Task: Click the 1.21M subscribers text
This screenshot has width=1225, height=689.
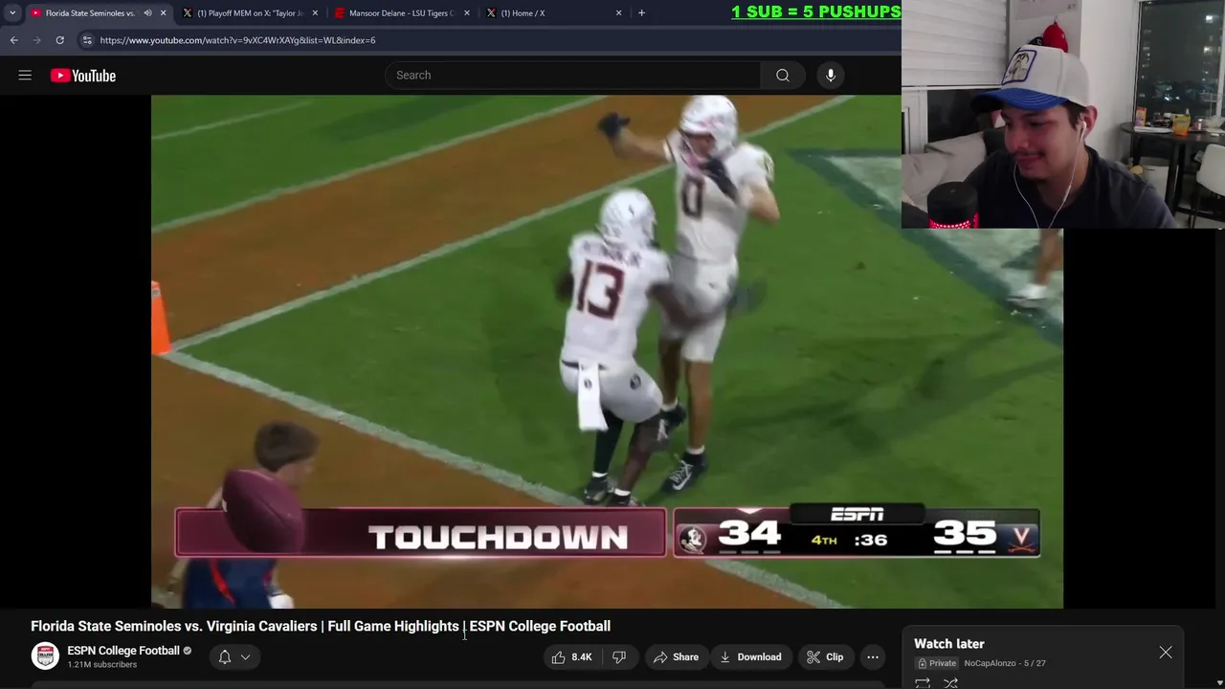Action: click(101, 665)
